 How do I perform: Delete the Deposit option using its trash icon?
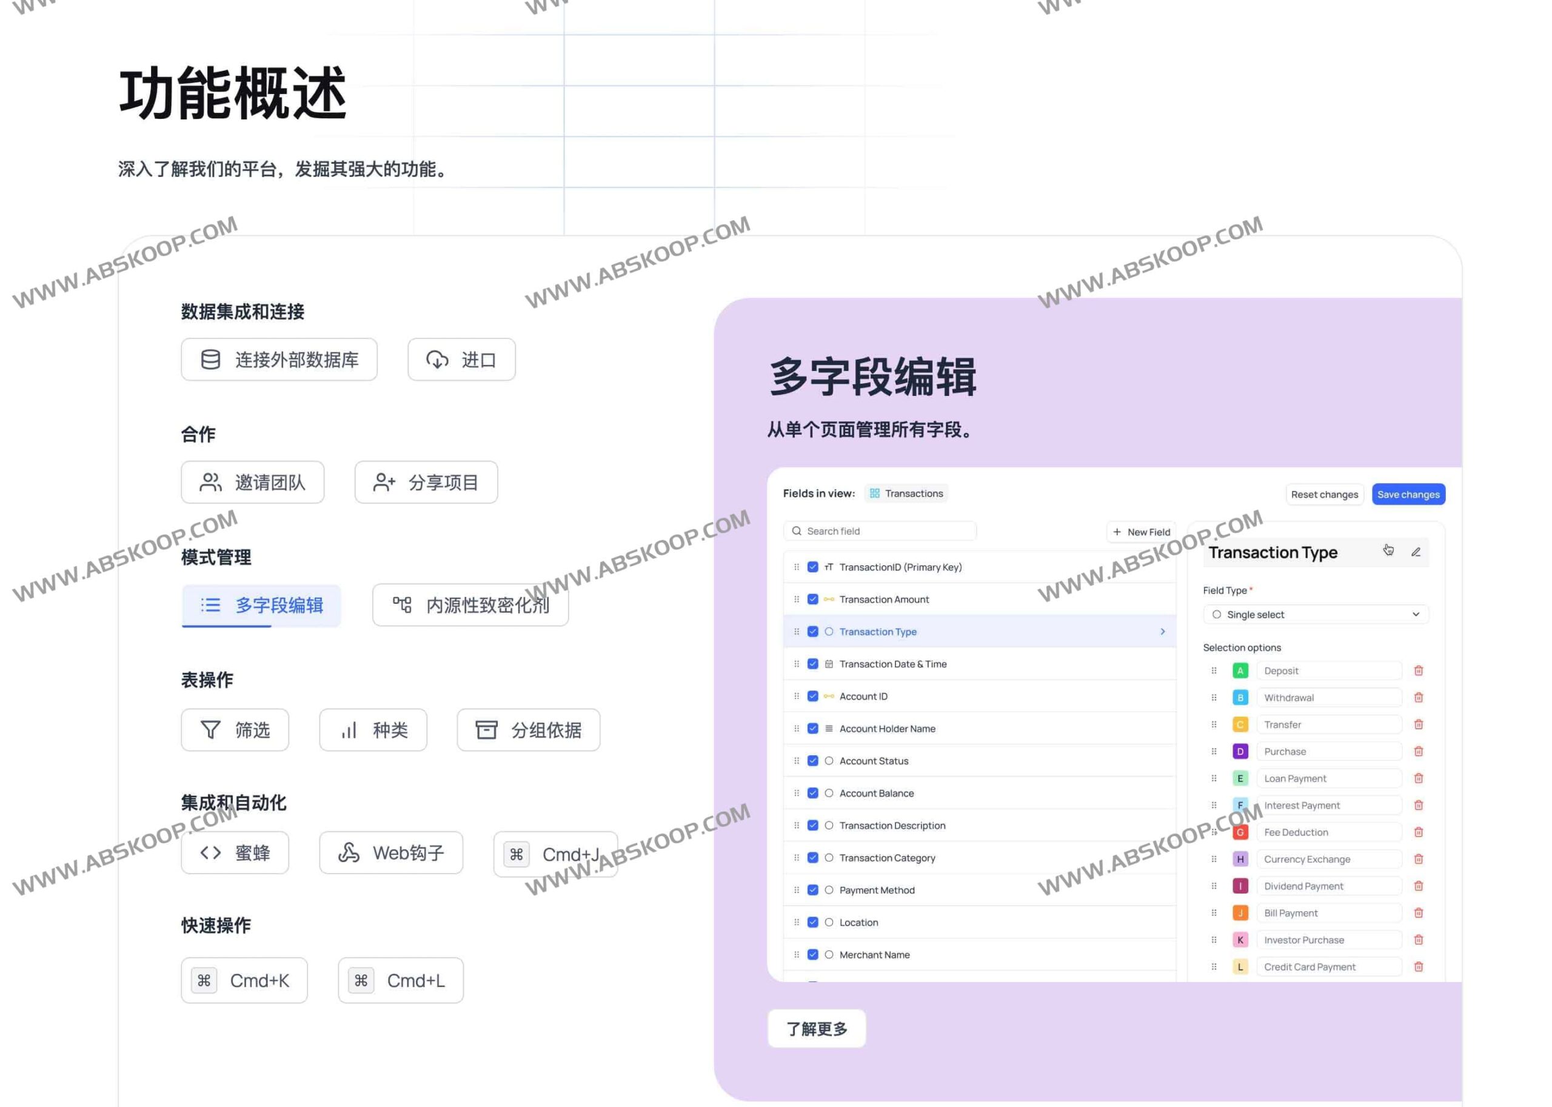tap(1419, 670)
